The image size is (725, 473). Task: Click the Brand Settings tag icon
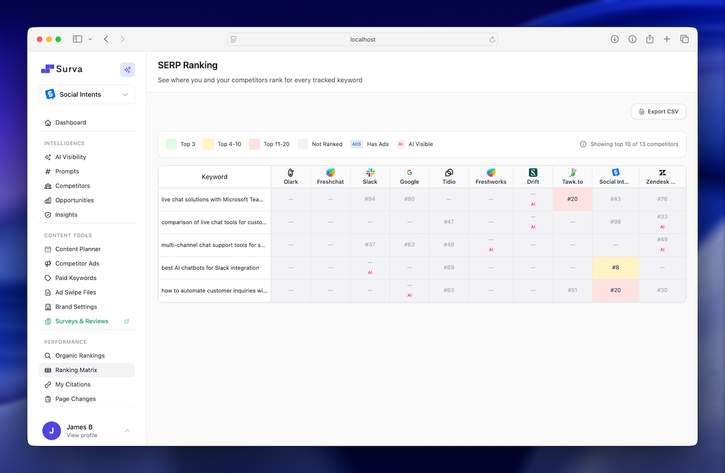click(x=47, y=306)
